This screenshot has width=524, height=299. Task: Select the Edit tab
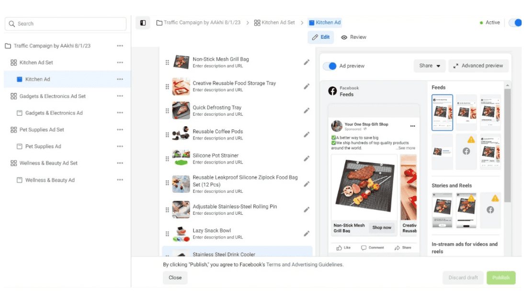(x=320, y=37)
